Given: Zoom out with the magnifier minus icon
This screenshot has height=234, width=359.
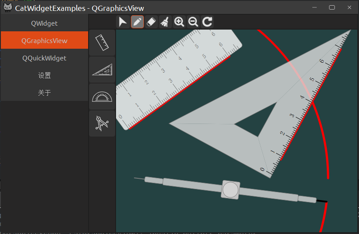Looking at the screenshot, I should [x=193, y=22].
